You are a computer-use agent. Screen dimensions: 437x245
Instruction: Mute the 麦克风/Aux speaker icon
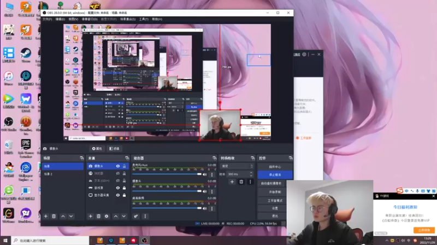click(205, 174)
